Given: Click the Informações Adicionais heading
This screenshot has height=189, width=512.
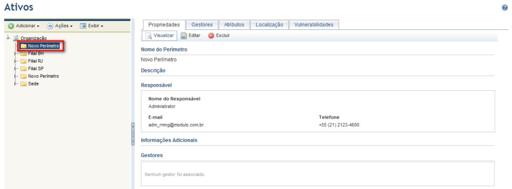Looking at the screenshot, I should coord(169,140).
